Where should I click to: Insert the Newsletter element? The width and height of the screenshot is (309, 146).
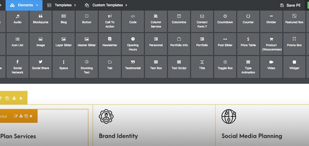pyautogui.click(x=110, y=44)
